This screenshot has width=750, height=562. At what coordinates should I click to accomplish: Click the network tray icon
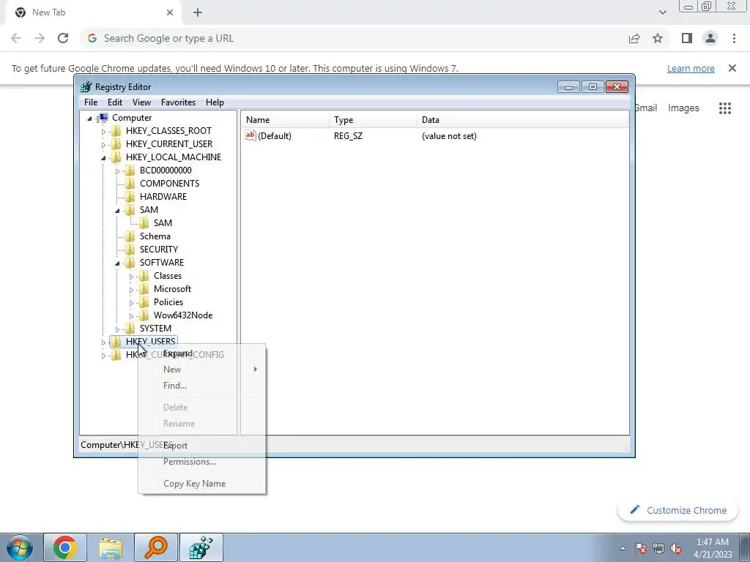658,549
